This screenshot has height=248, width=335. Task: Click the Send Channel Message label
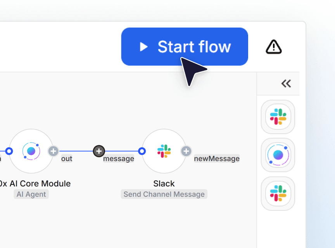click(x=164, y=194)
